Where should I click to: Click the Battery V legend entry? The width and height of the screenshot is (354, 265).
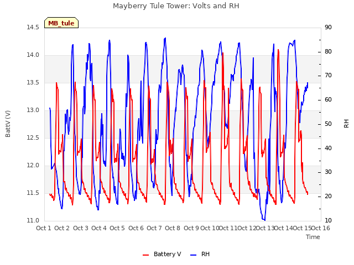coord(162,254)
